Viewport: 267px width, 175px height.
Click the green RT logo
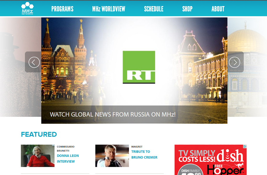(x=139, y=67)
